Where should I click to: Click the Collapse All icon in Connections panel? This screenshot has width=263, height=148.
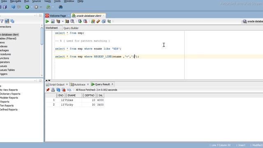pyautogui.click(x=12, y=21)
